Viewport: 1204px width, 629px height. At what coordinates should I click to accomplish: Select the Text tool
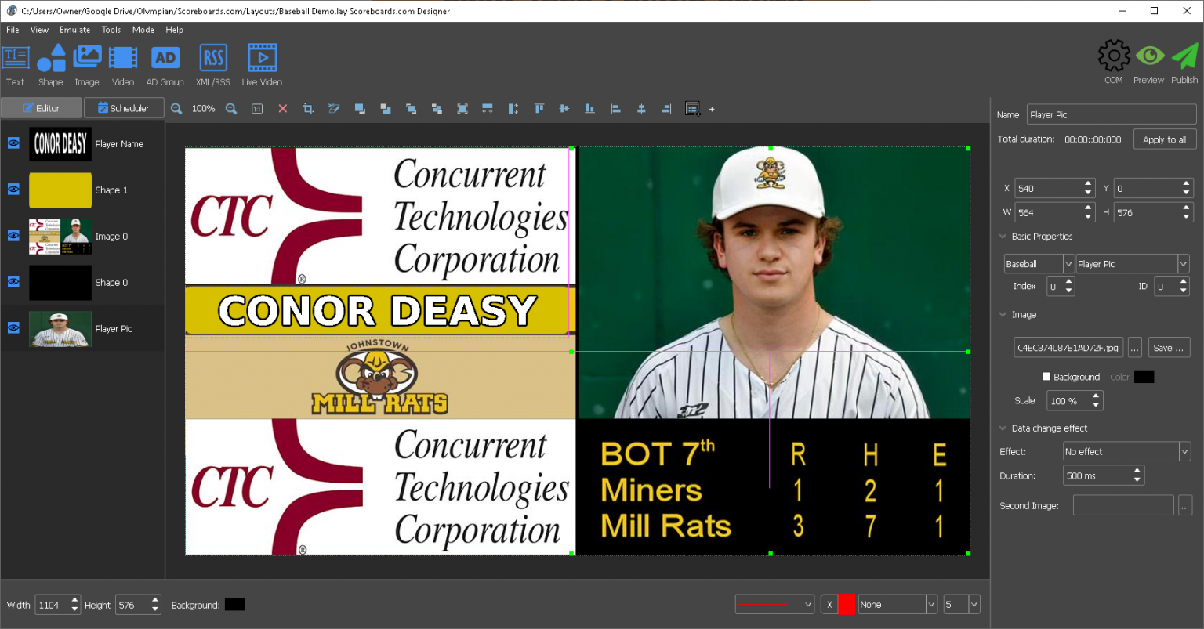[15, 63]
